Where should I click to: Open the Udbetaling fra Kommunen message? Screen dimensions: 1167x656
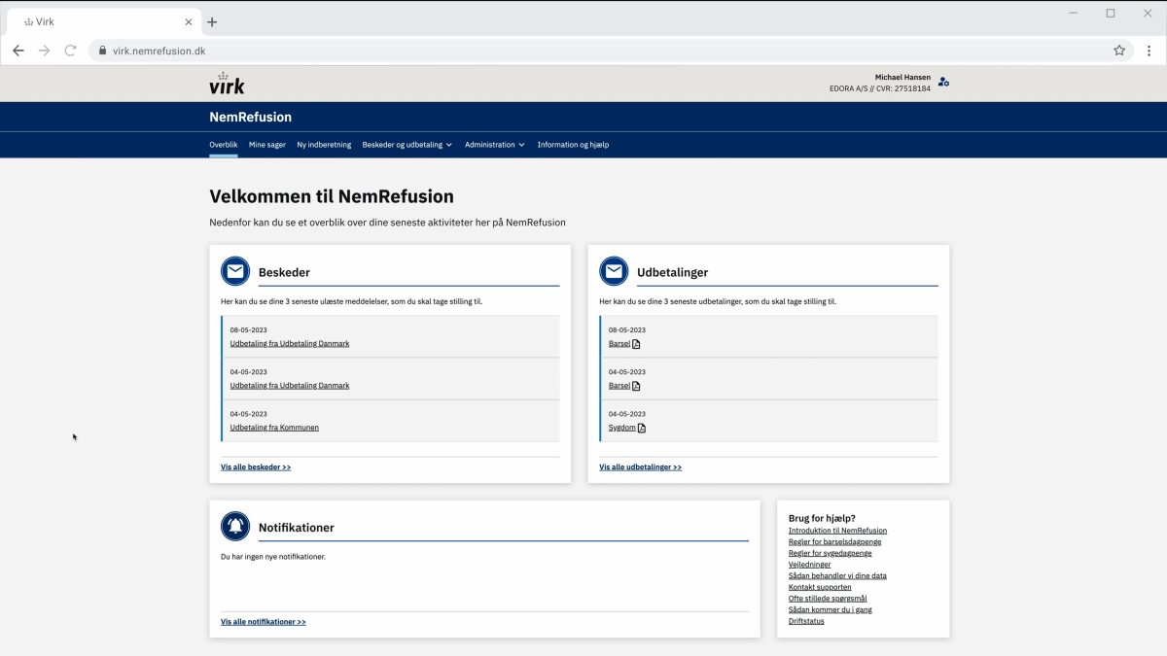coord(274,428)
